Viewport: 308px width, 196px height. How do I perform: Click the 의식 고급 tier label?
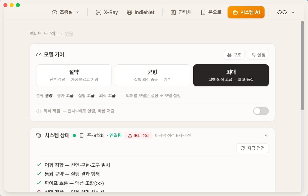[x=107, y=96]
